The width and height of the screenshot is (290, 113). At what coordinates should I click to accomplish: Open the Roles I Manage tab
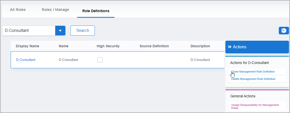point(55,10)
